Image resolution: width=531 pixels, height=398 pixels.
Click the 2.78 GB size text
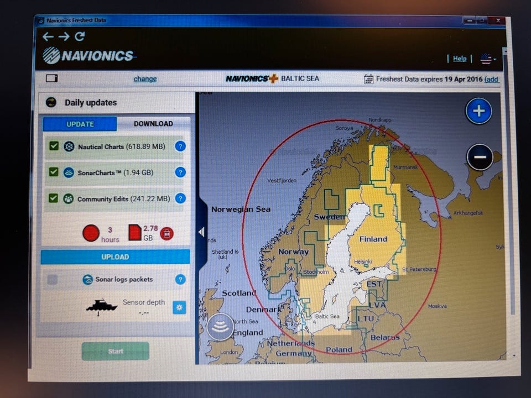pos(150,233)
